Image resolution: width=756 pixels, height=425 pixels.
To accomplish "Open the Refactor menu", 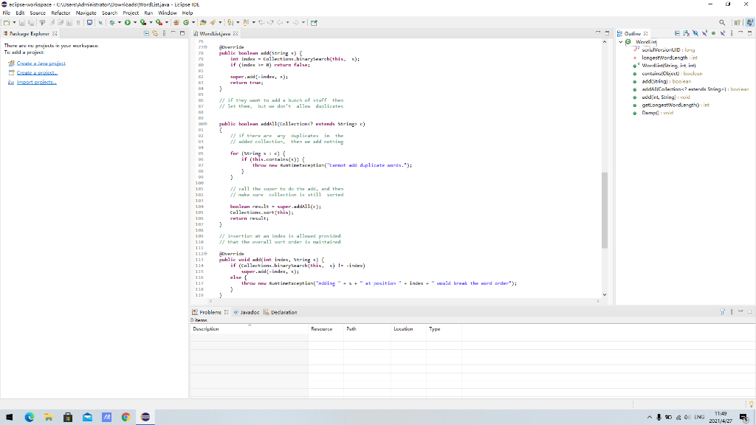I will click(x=61, y=13).
